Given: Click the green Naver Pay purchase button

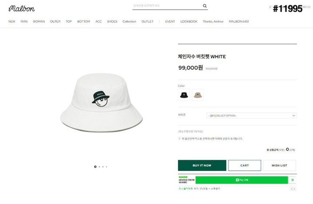Looking at the screenshot, I should point(242,180).
